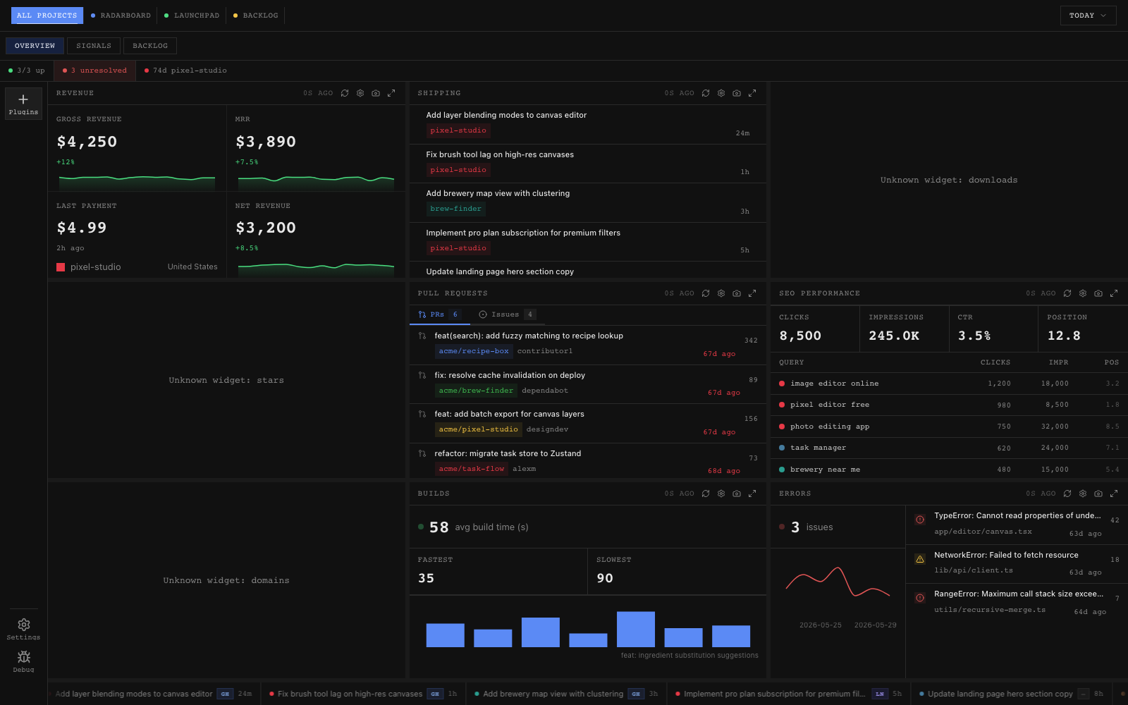Expand the Shipping widget fullscreen
This screenshot has height=705, width=1128.
(x=752, y=93)
